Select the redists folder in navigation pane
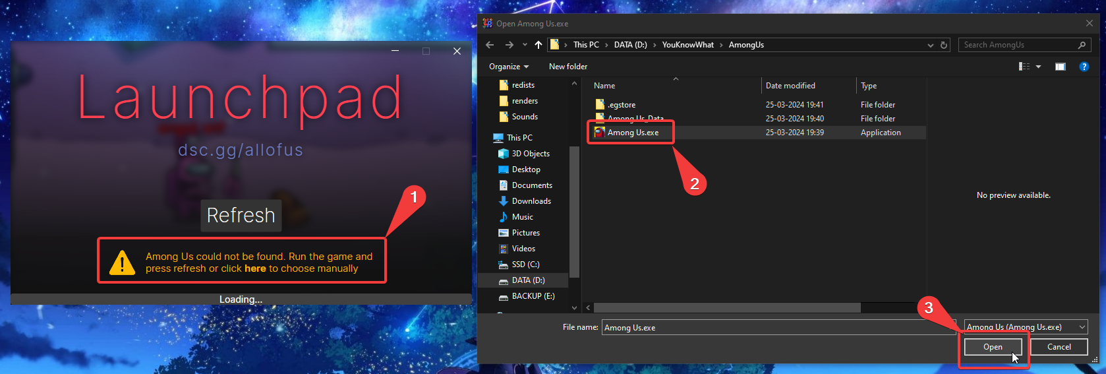 coord(523,85)
